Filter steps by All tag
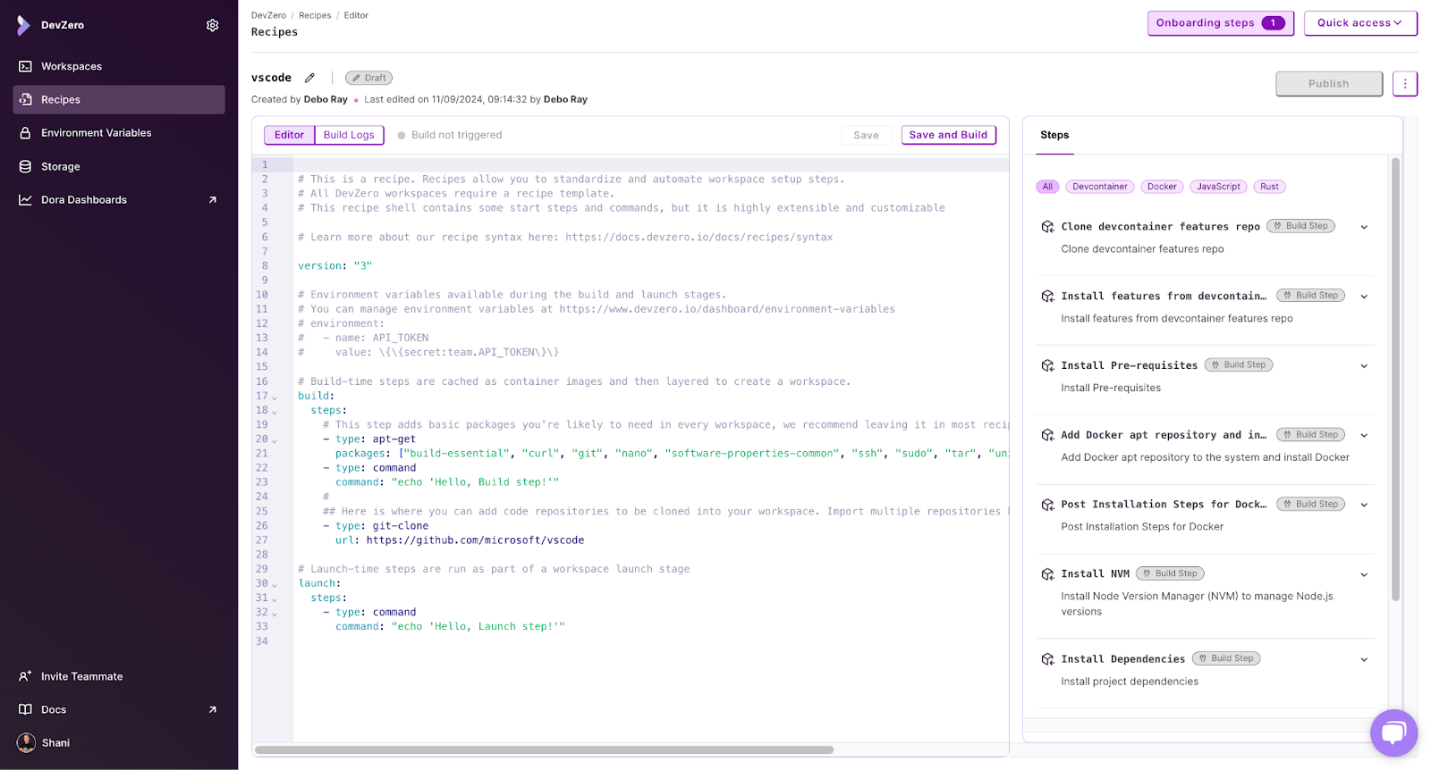 [1047, 187]
